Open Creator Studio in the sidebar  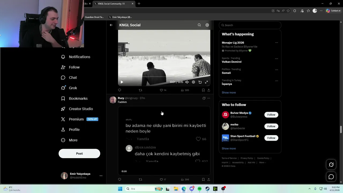point(77,109)
